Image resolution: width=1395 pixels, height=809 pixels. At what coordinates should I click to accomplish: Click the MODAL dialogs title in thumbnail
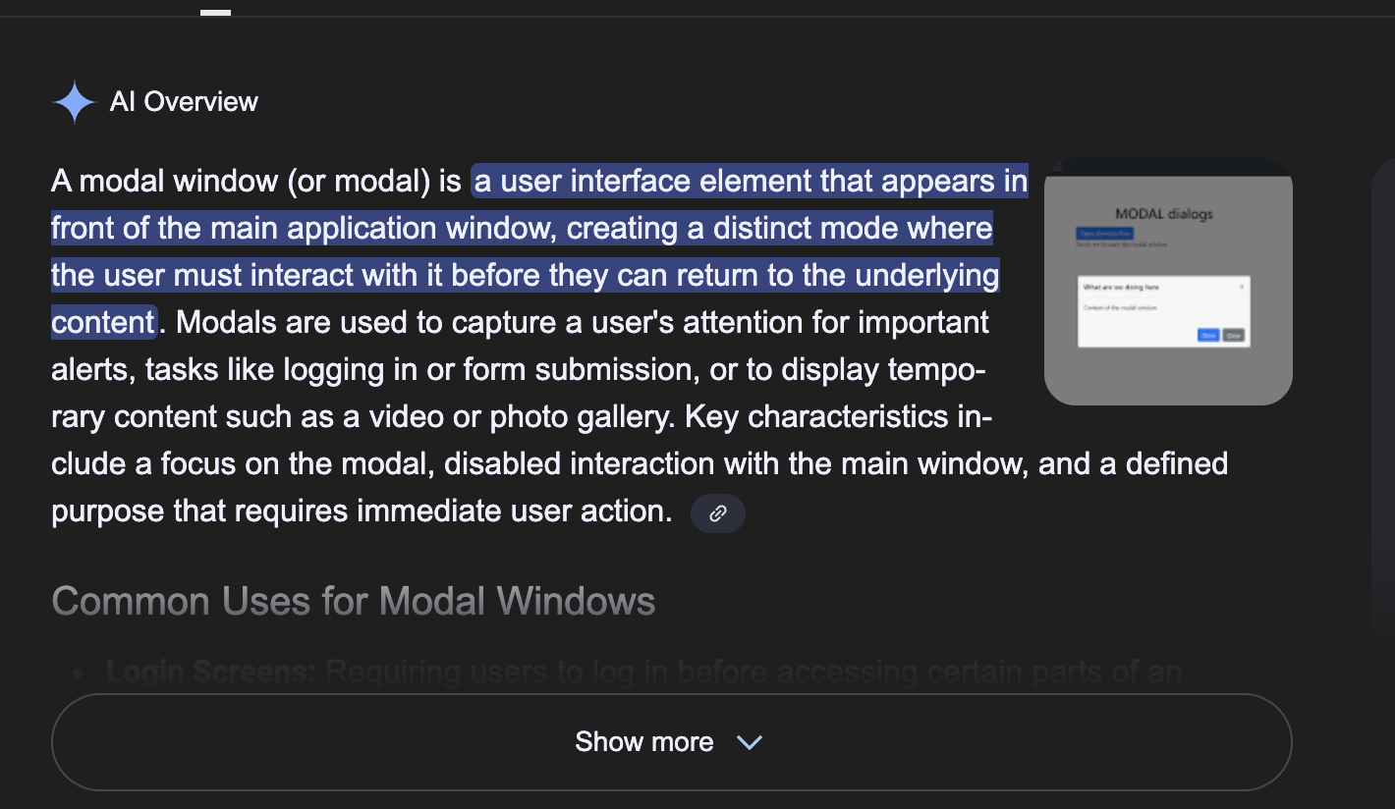coord(1164,214)
